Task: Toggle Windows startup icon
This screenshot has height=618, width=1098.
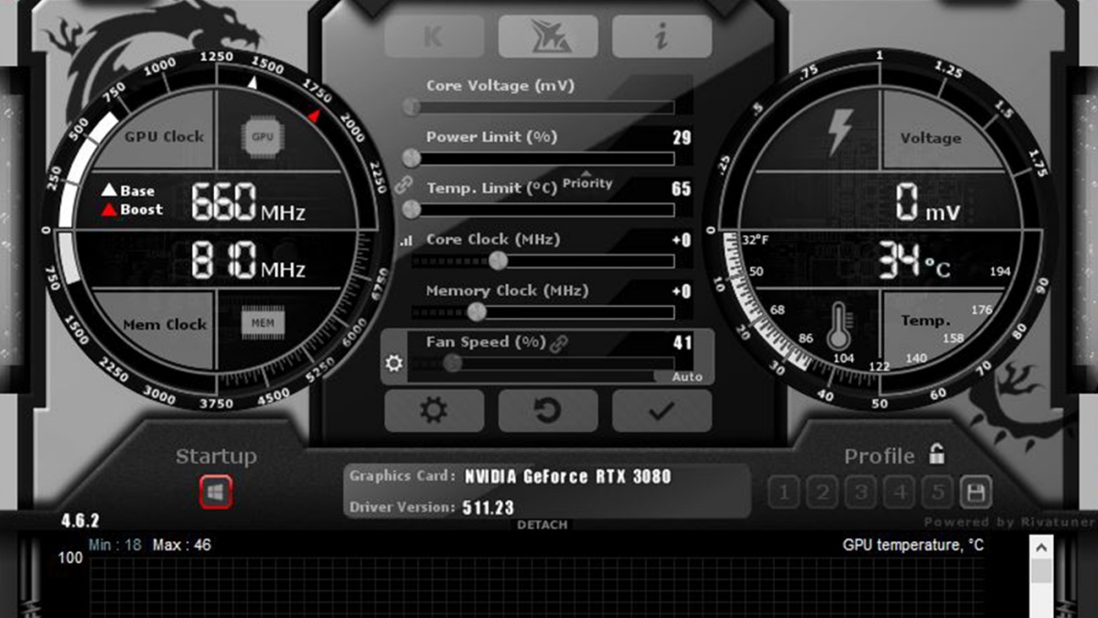Action: click(x=217, y=492)
